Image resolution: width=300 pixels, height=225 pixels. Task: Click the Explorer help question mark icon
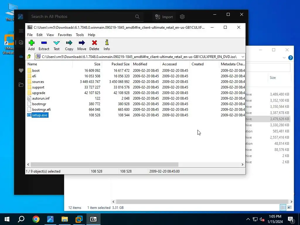[x=290, y=58]
